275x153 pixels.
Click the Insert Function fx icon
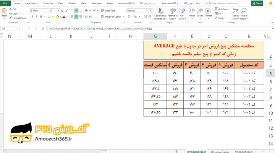43,28
